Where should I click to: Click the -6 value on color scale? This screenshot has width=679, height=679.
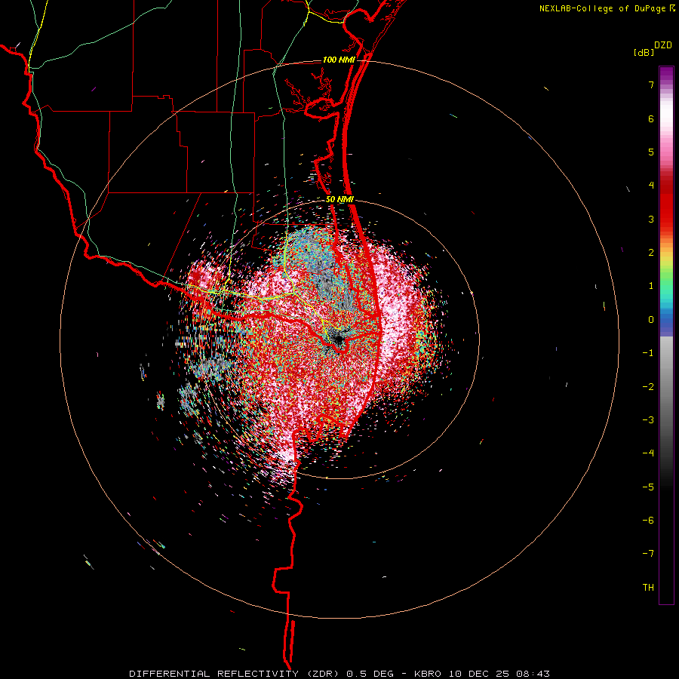648,521
